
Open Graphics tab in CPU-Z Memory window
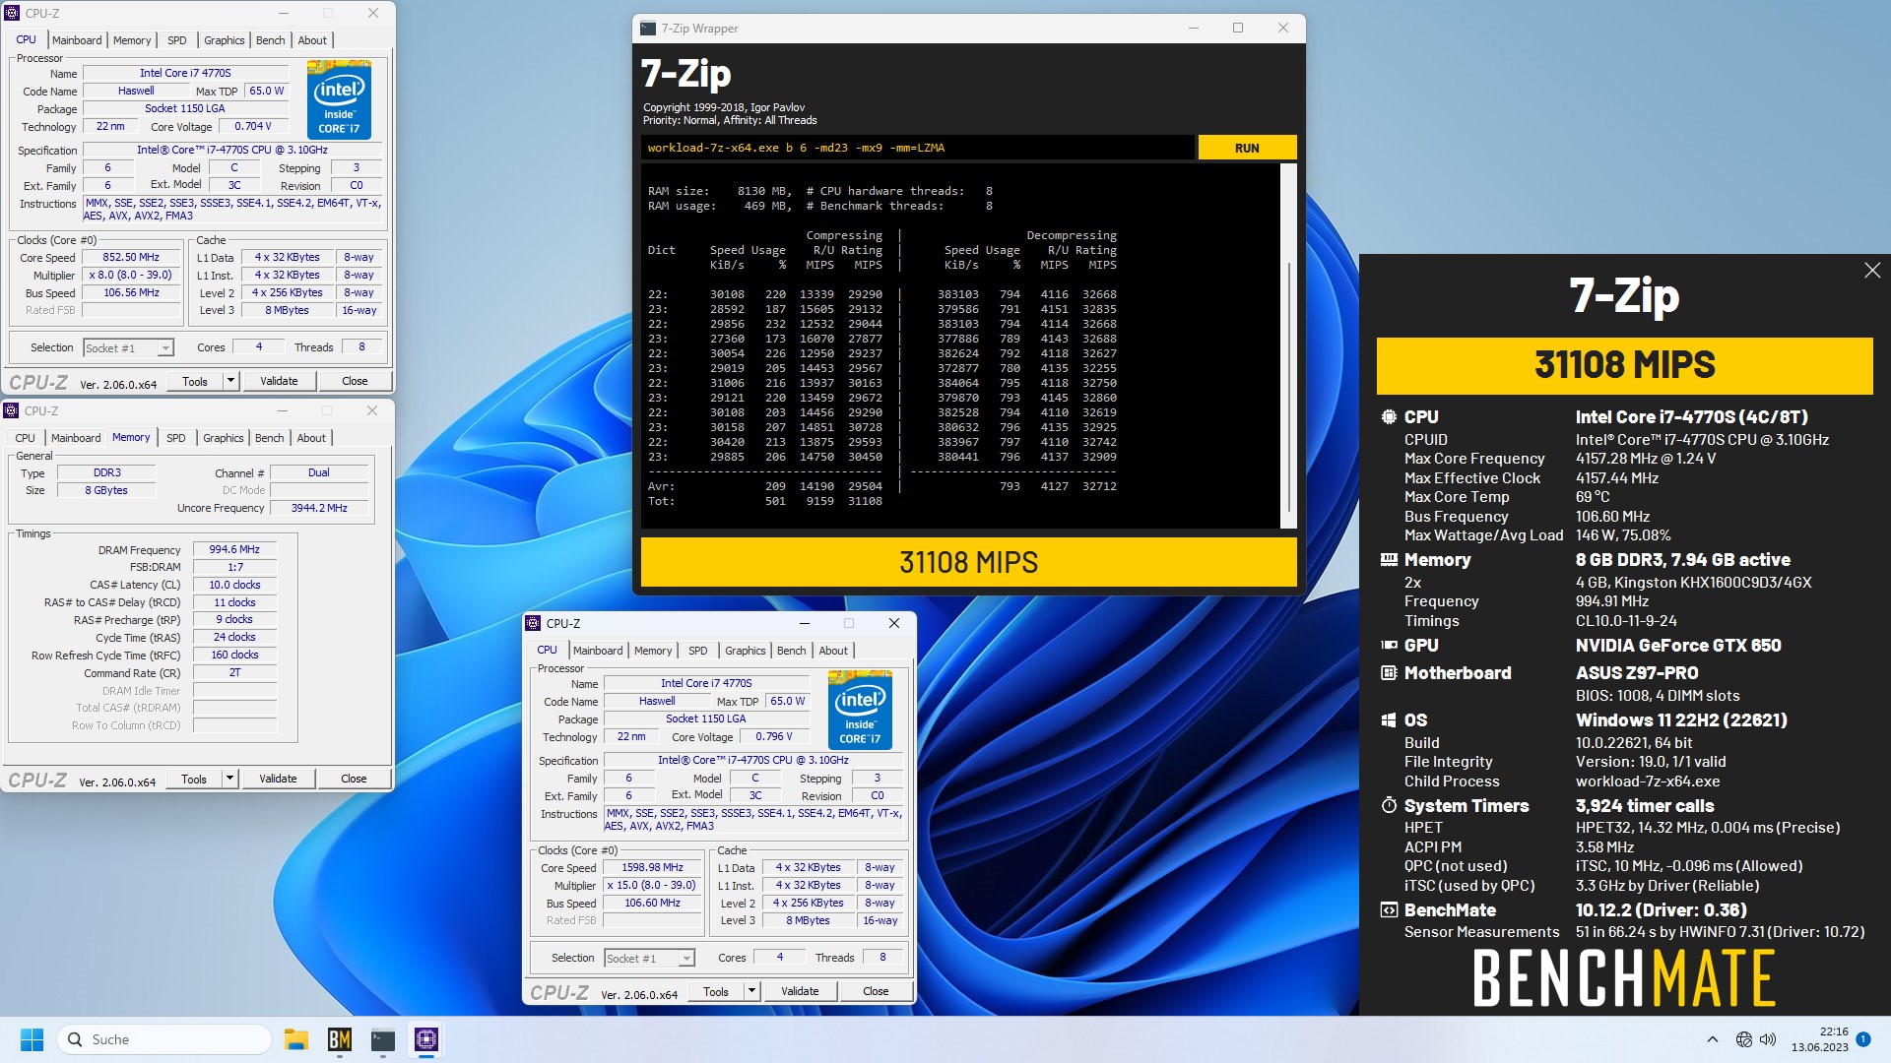pos(224,438)
